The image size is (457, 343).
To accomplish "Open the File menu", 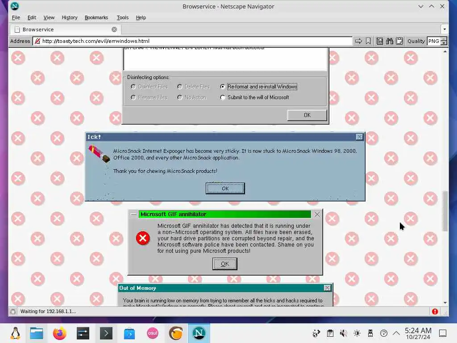I will 16,17.
